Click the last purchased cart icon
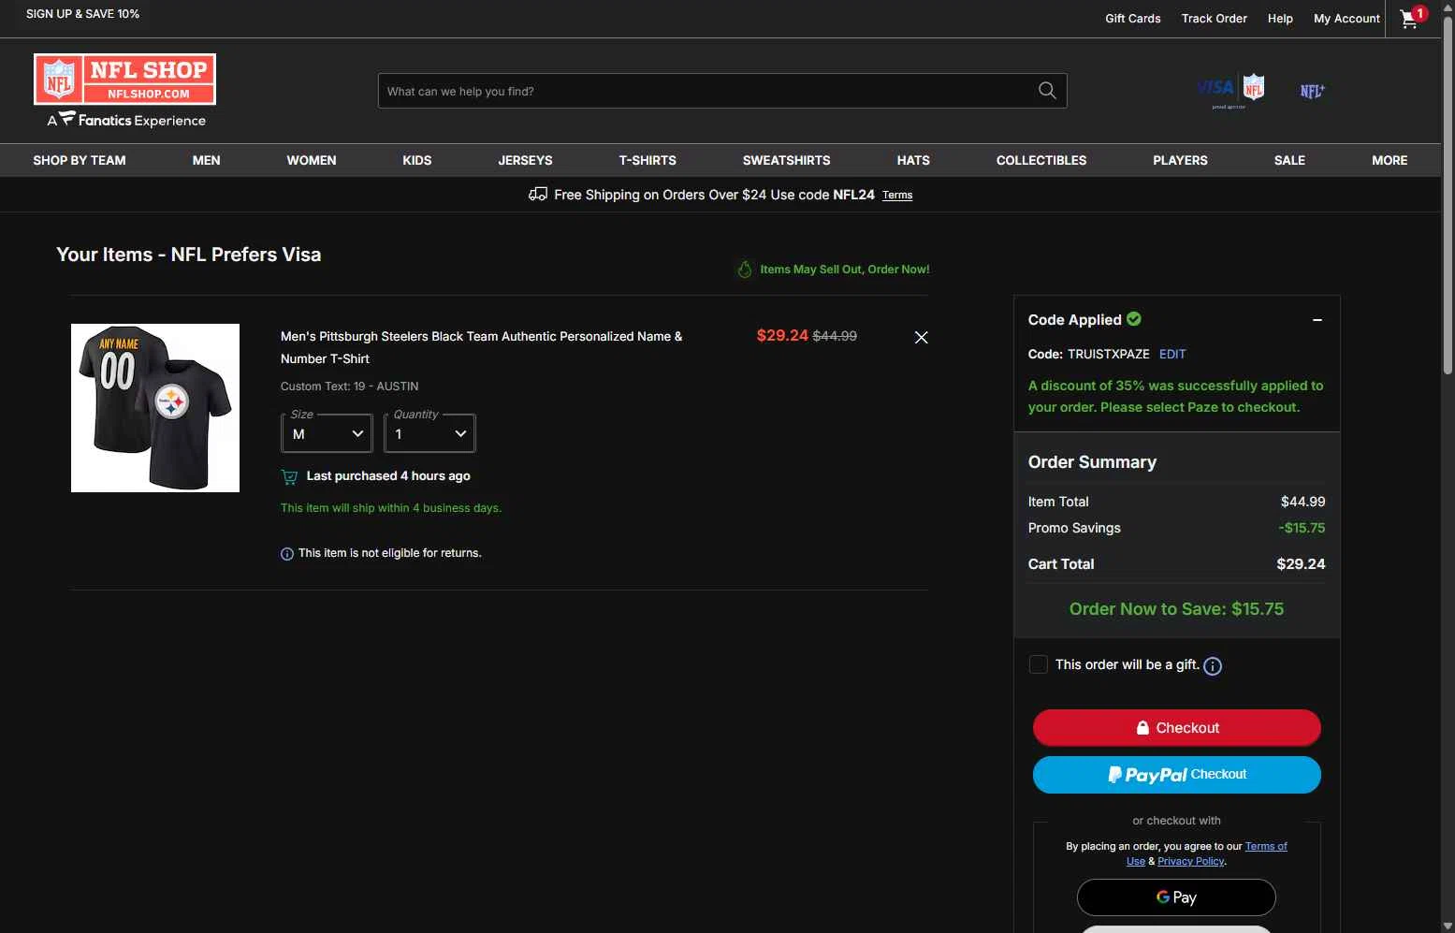Viewport: 1455px width, 933px height. tap(289, 476)
